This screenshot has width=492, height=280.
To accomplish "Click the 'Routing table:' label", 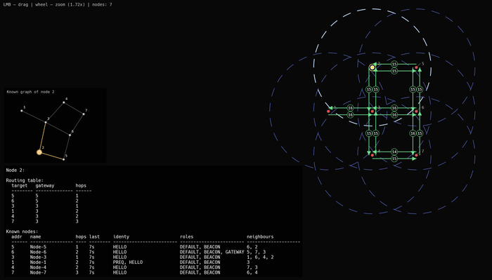I will (x=25, y=180).
